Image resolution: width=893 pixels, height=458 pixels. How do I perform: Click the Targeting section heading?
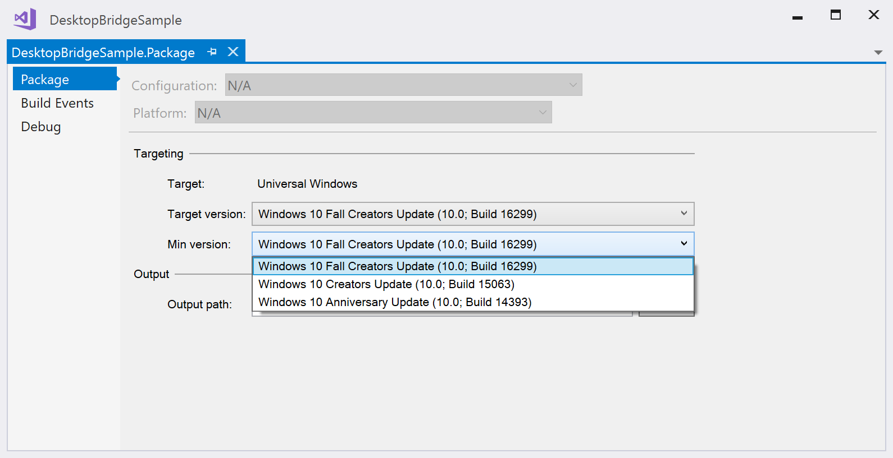tap(158, 154)
